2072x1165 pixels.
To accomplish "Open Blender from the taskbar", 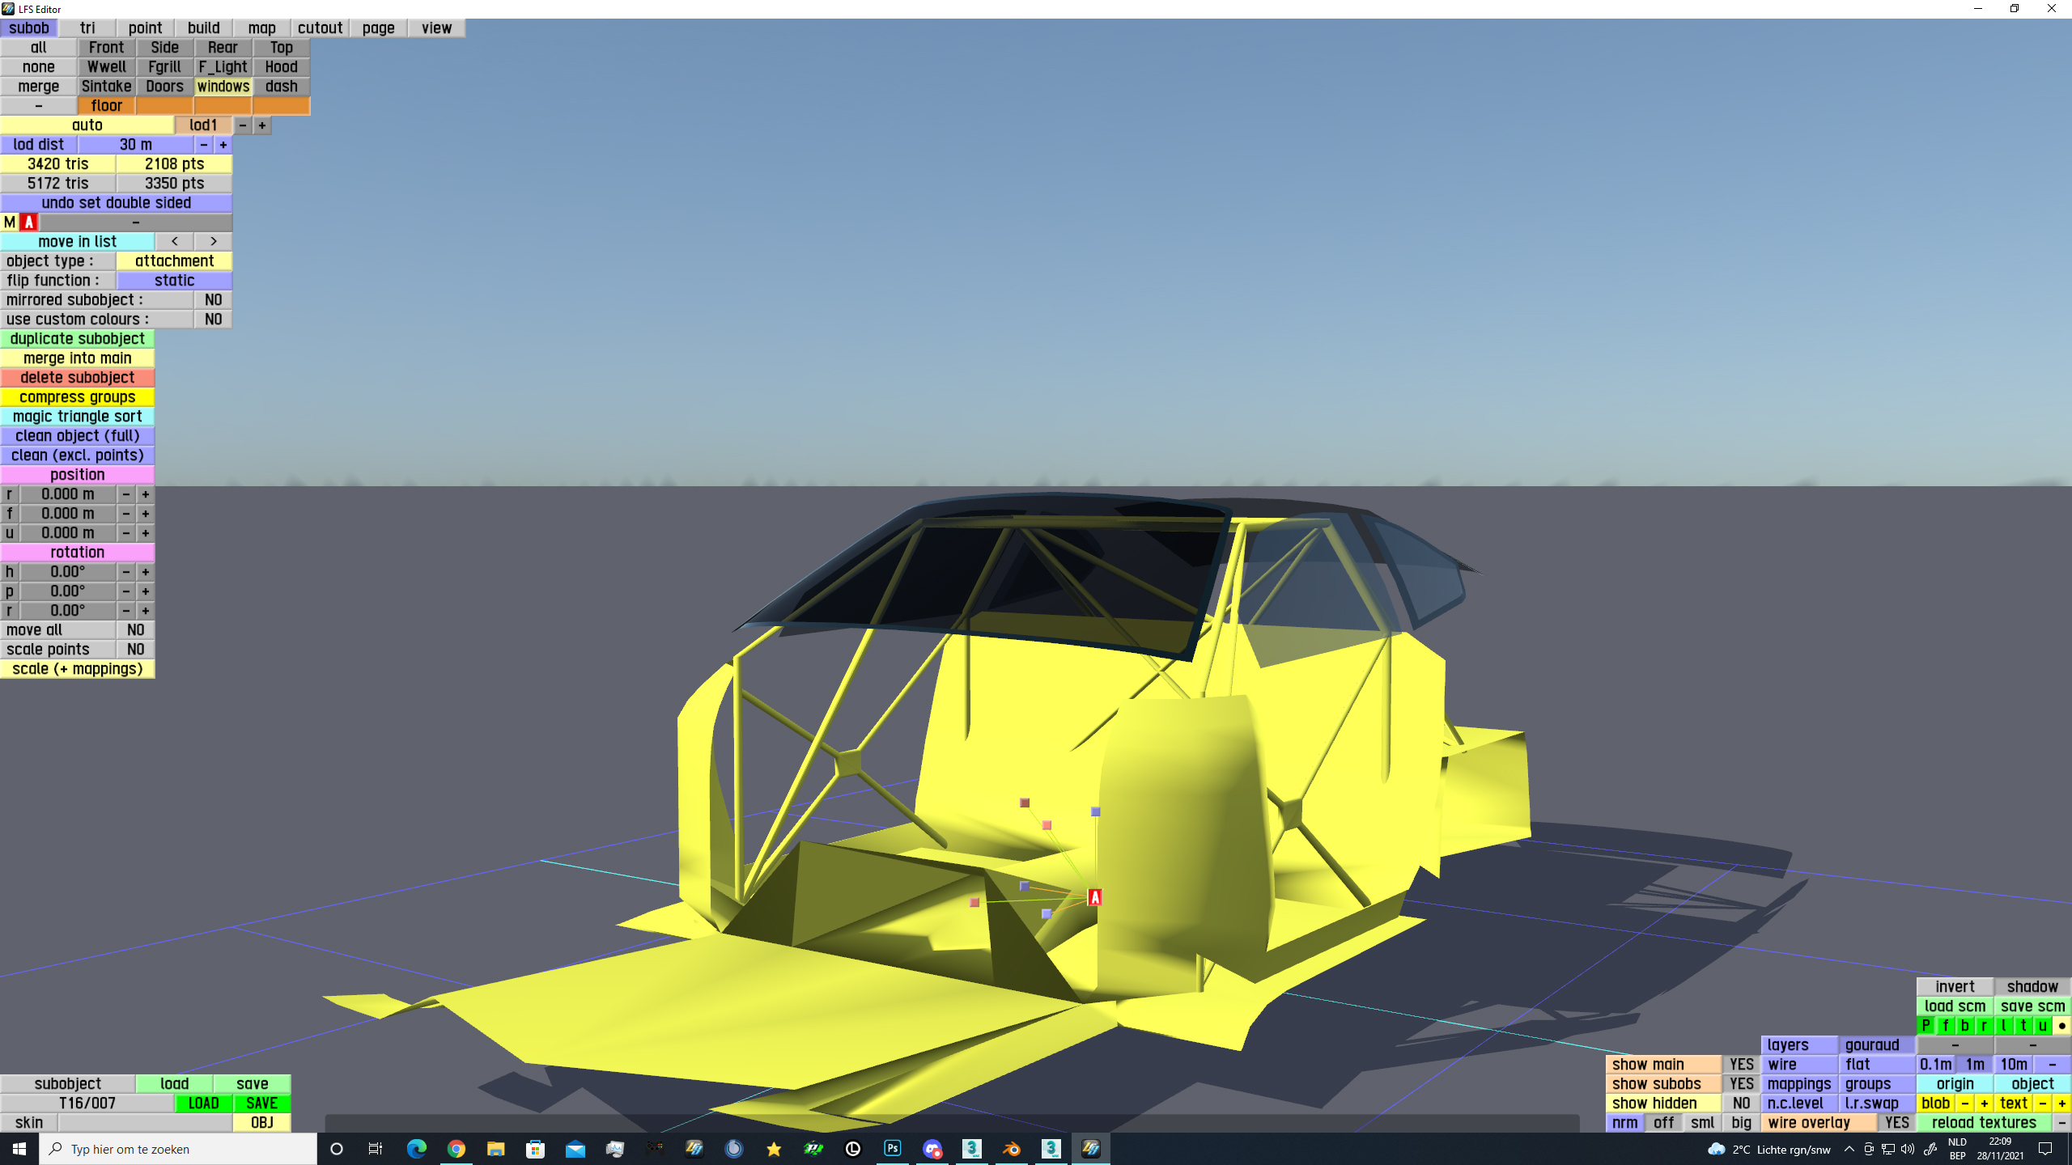I will tap(1011, 1148).
